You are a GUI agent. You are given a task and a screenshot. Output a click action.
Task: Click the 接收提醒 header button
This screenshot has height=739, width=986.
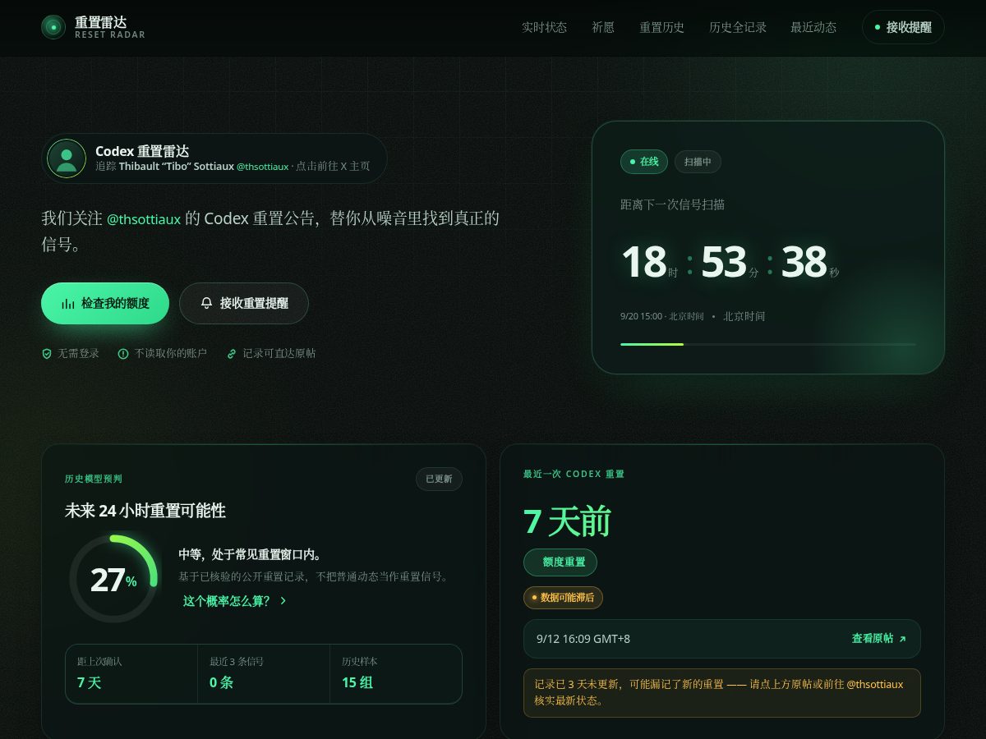903,27
